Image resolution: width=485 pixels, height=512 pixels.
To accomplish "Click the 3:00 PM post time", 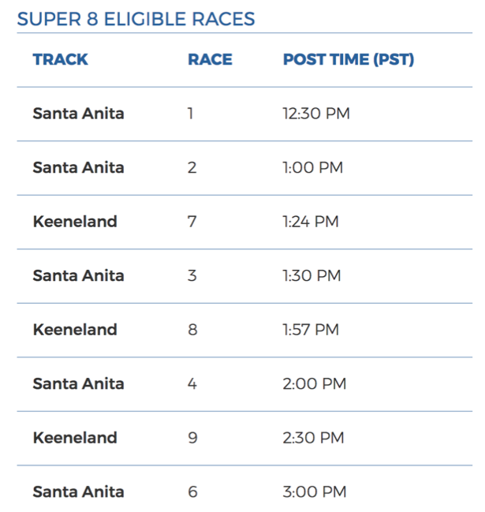I will 314,492.
